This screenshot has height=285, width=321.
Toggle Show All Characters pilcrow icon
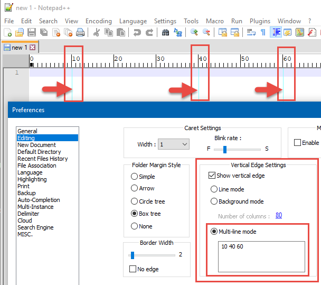263,32
